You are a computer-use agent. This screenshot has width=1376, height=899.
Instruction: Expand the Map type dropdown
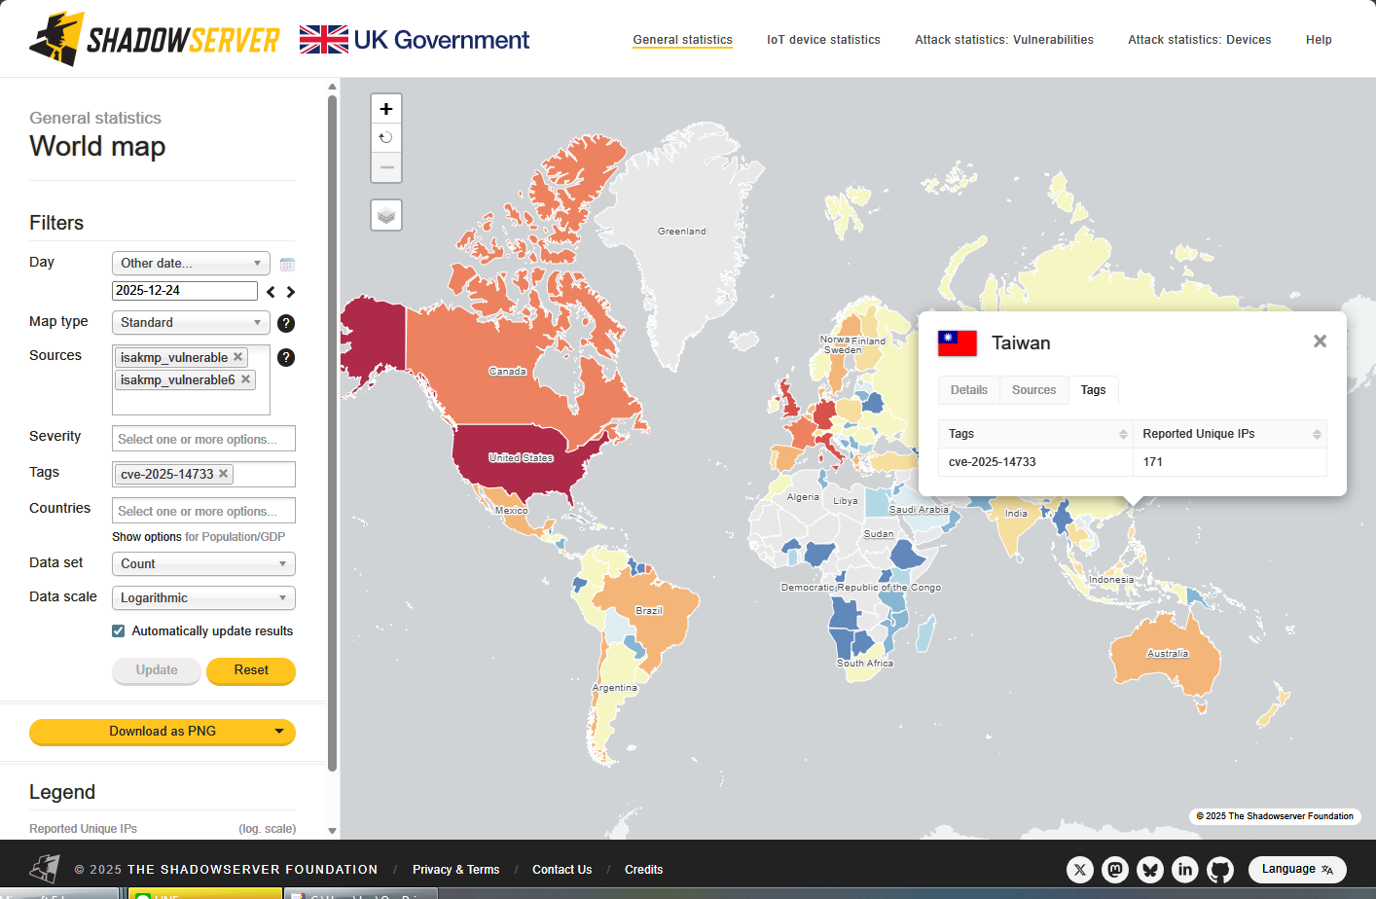pyautogui.click(x=191, y=322)
